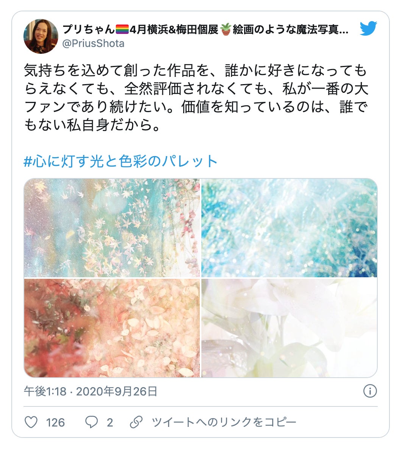Screen dimensions: 408x450
Task: Open the red and peach leaves photo
Action: tap(112, 328)
